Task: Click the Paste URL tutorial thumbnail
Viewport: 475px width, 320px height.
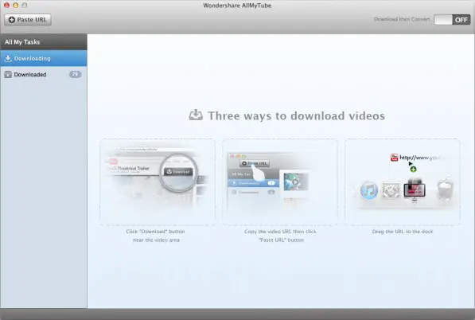Action: 280,181
